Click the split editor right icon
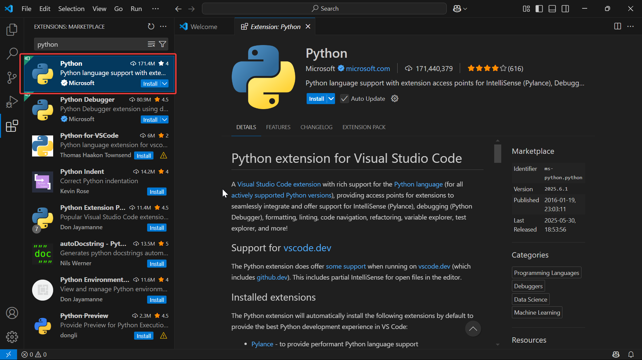Screen dimensions: 642x360 pos(617,26)
